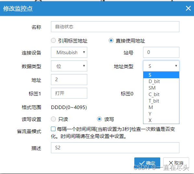Collapse the 地址类型 dropdown showing S

pyautogui.click(x=161, y=66)
